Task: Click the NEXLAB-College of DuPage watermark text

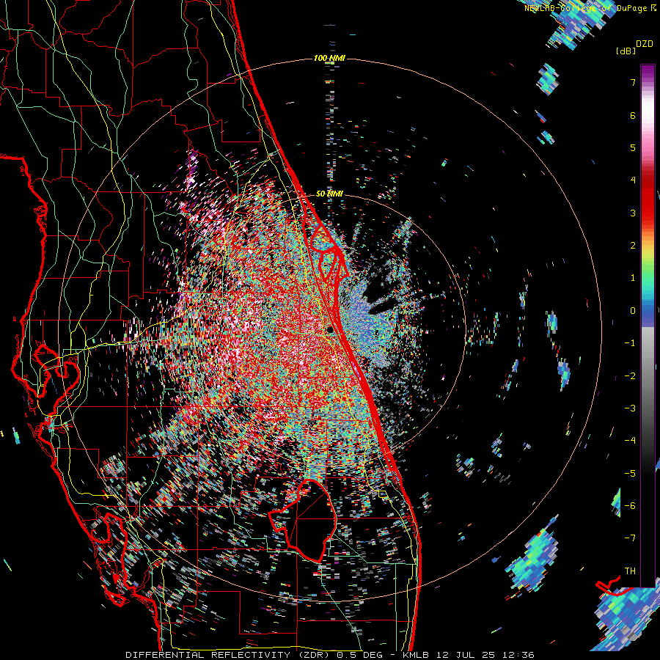Action: coord(592,8)
